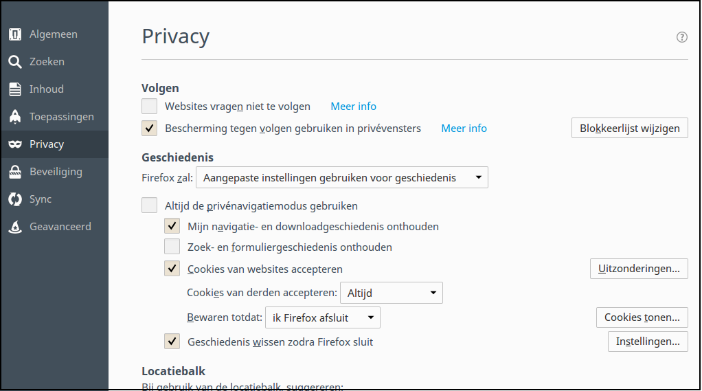This screenshot has width=702, height=391.
Task: Toggle 'Altijd de privénavigatiemodus gebruiken' checkbox
Action: pyautogui.click(x=150, y=205)
